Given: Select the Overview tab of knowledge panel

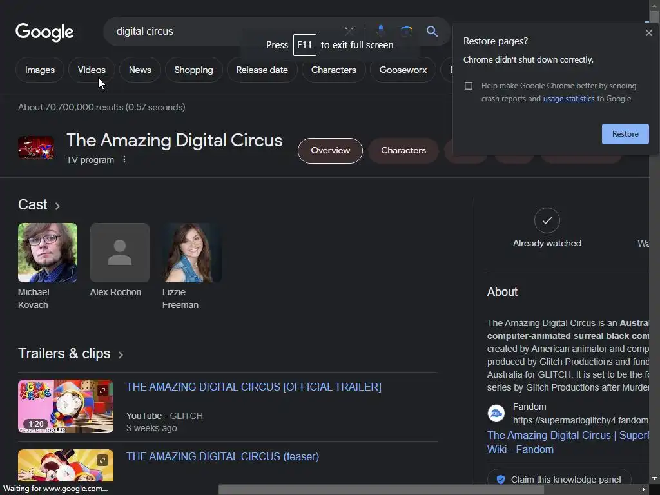Looking at the screenshot, I should click(330, 151).
